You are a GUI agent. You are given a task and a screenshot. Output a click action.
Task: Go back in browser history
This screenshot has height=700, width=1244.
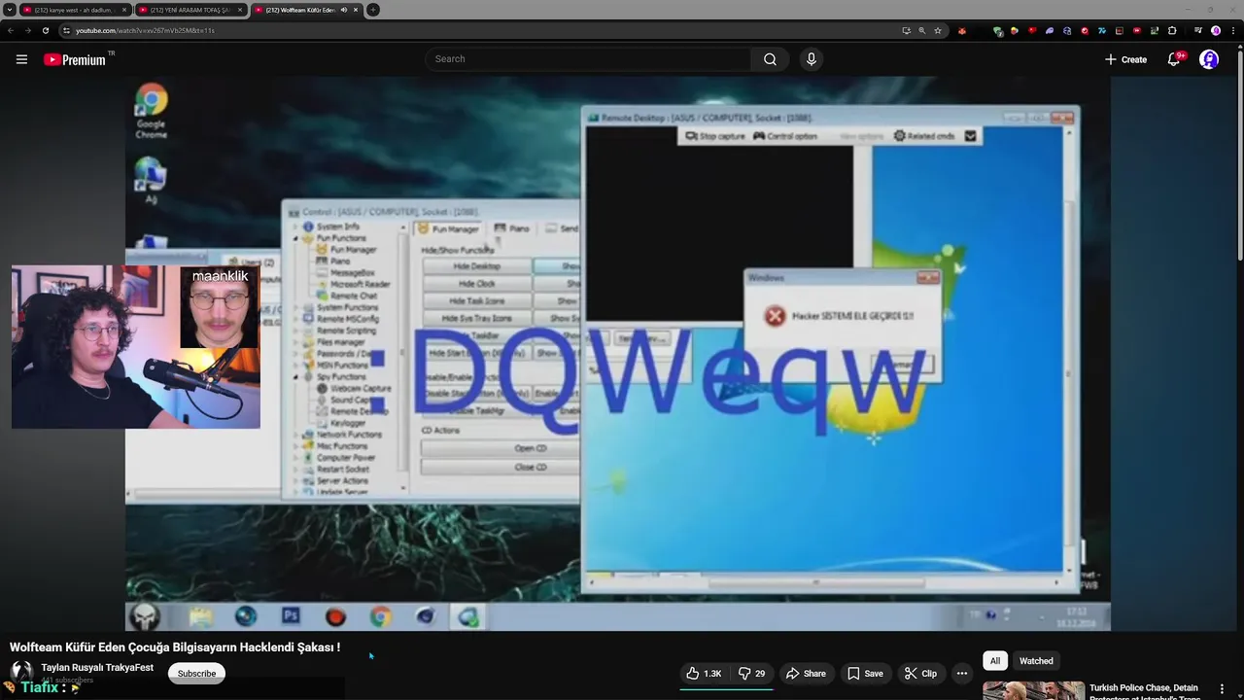pyautogui.click(x=11, y=30)
